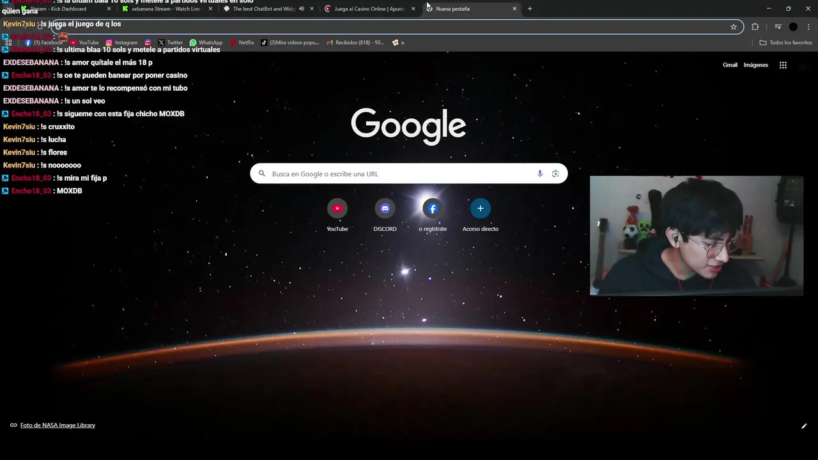Start voice search with the microphone
This screenshot has width=818, height=460.
[x=540, y=174]
